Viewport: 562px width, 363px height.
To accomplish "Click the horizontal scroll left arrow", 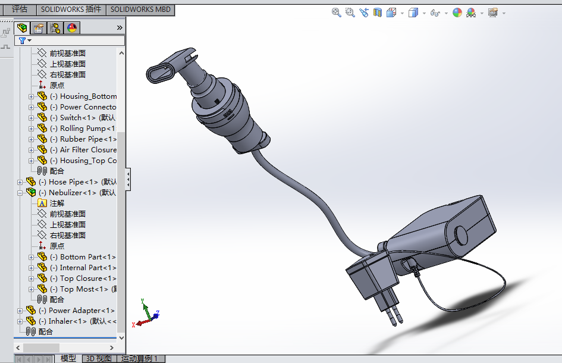I will tap(18, 348).
